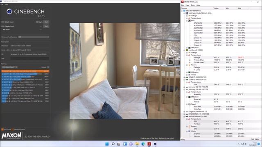Image resolution: width=262 pixels, height=147 pixels.
Task: Open the notification badge at the taskbar end
Action: [259, 144]
